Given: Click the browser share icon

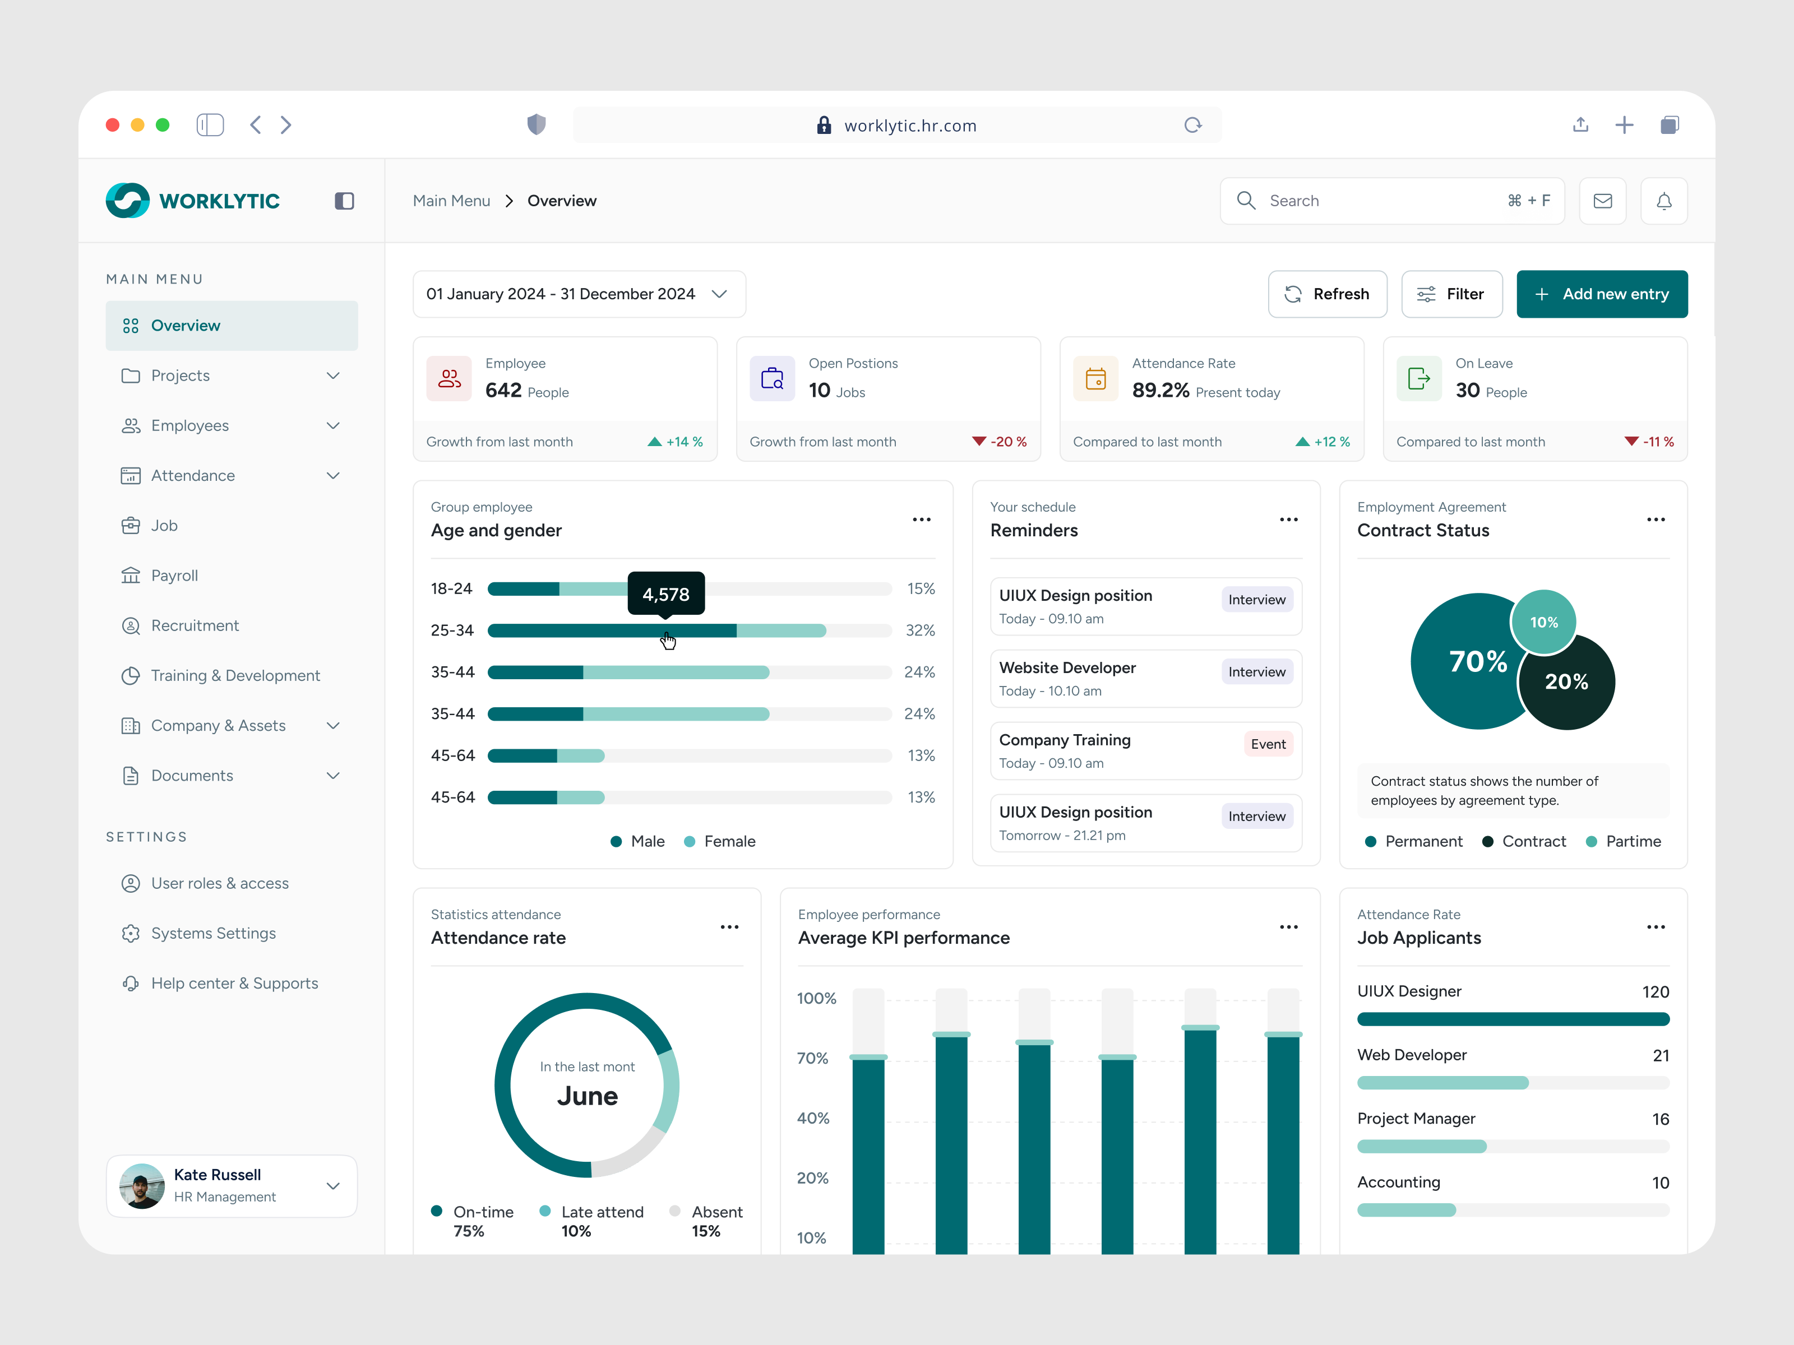Looking at the screenshot, I should pyautogui.click(x=1580, y=125).
